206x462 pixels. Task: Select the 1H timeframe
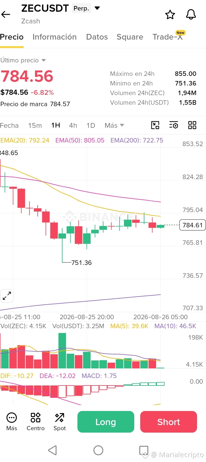tap(56, 125)
